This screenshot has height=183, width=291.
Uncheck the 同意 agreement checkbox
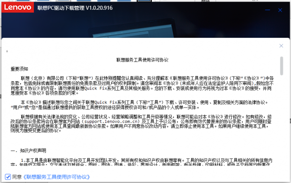click(8, 177)
